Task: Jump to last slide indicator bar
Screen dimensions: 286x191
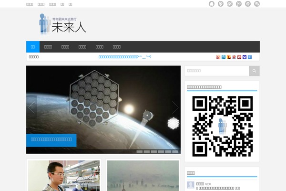Action: pyautogui.click(x=175, y=151)
